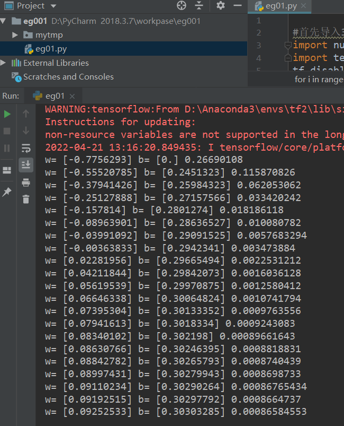Toggle soft-wrap in Run console
Image resolution: width=344 pixels, height=426 pixels.
[26, 148]
